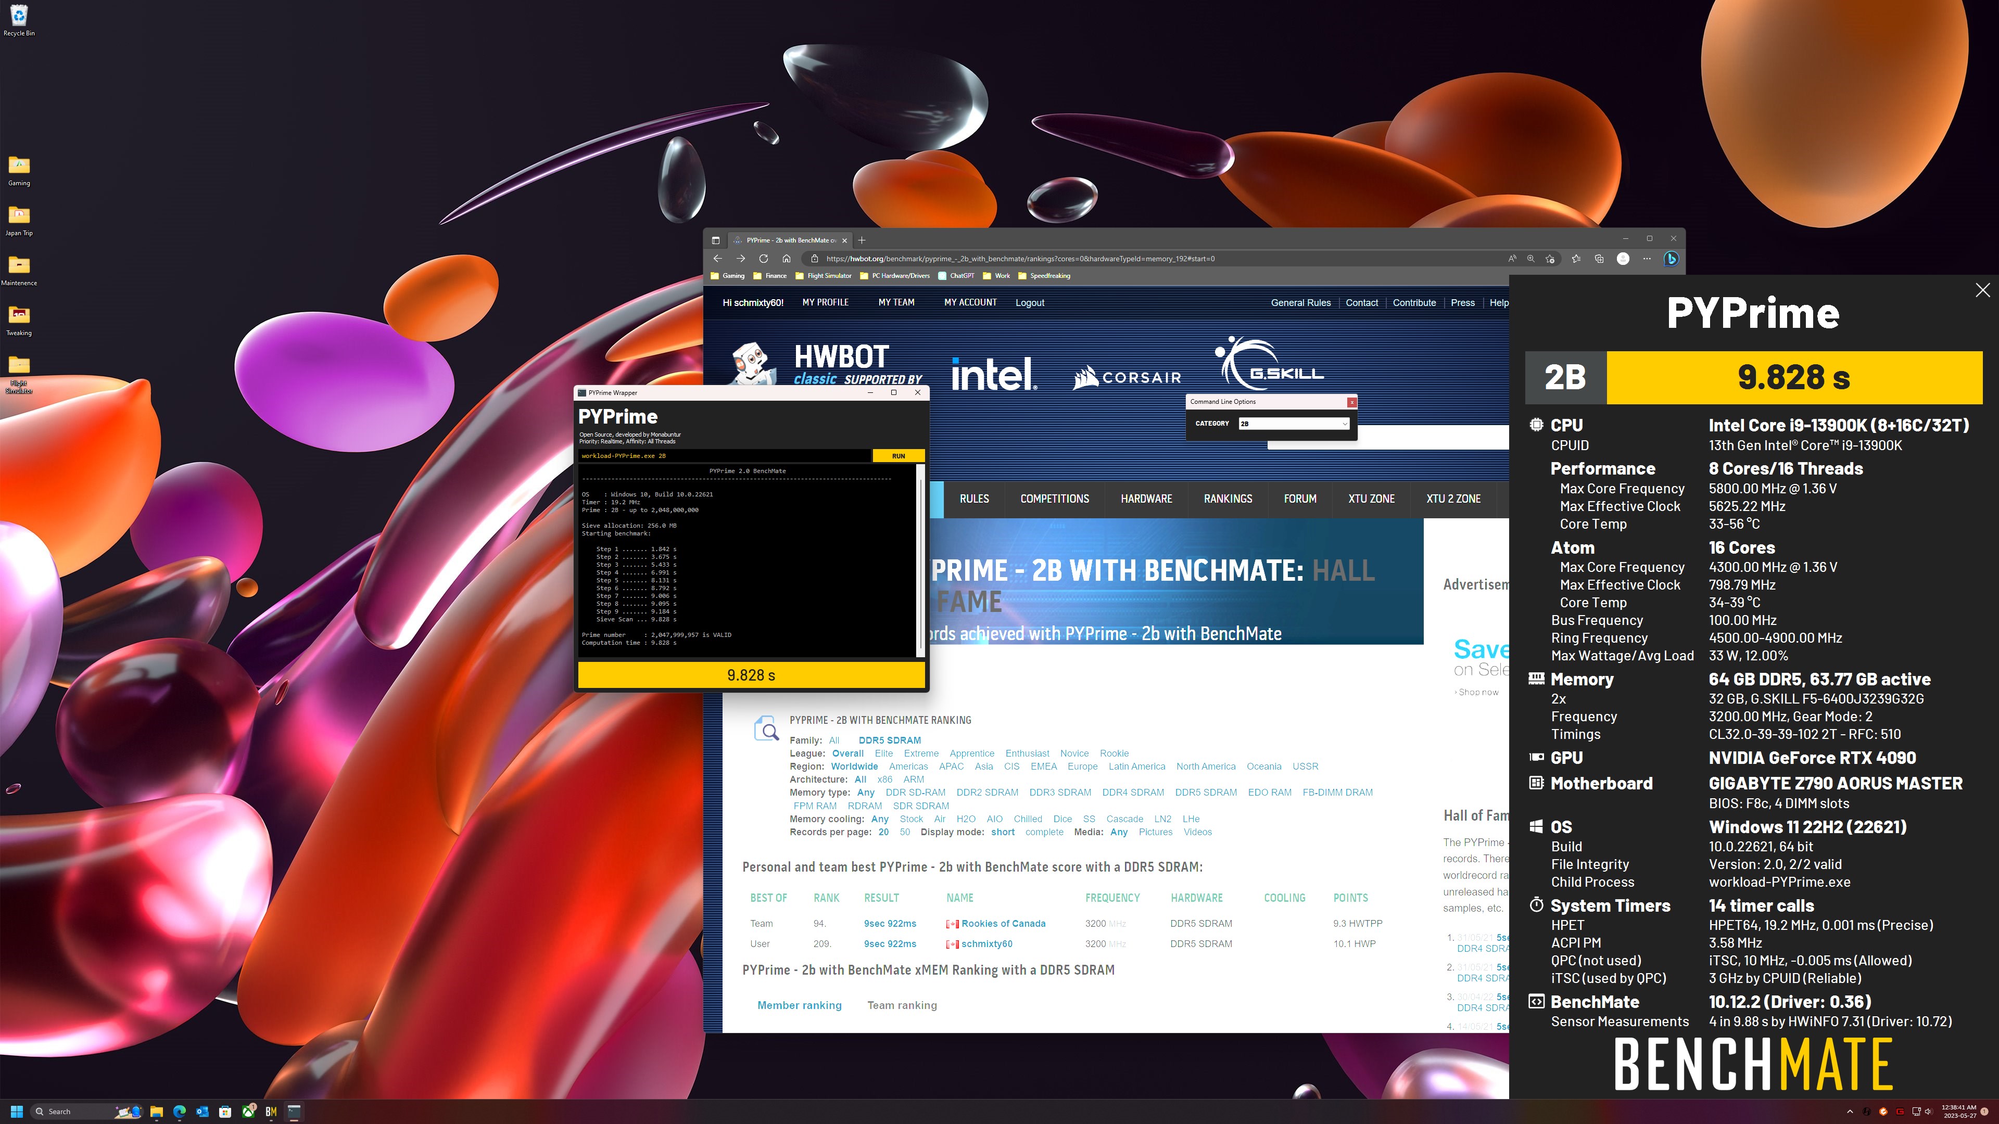Viewport: 1999px width, 1124px height.
Task: Close the BenchMate PYPrime result panel
Action: pyautogui.click(x=1982, y=290)
